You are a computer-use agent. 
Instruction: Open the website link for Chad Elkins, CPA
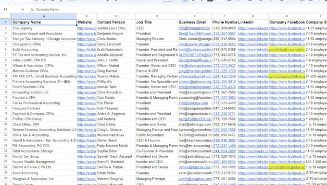tap(87, 124)
